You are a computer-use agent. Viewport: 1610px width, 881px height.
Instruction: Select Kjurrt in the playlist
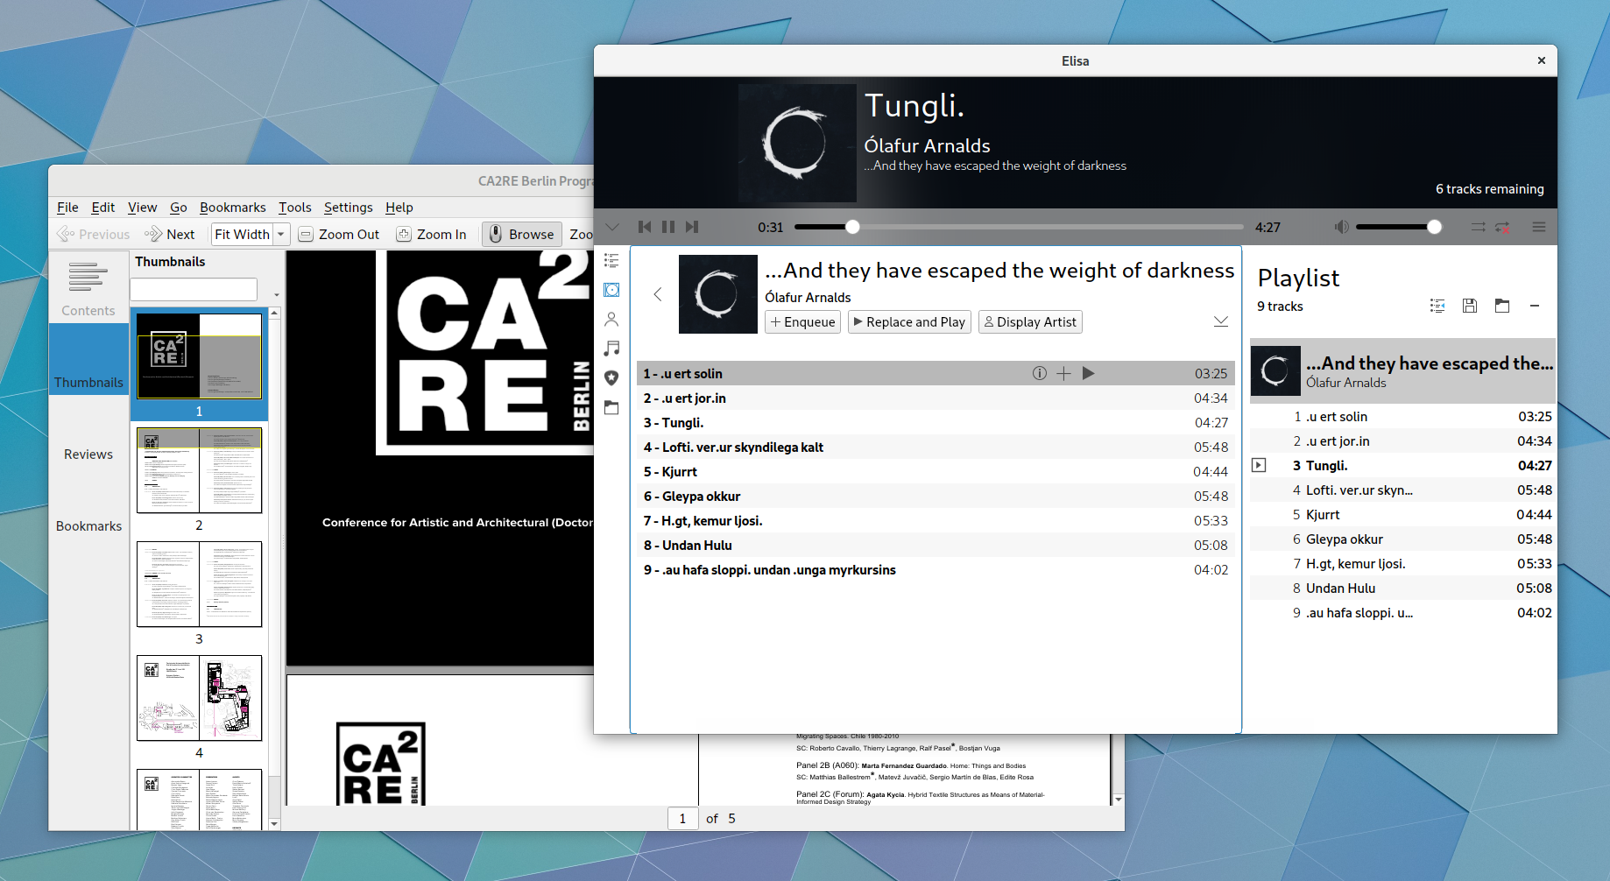coord(1403,514)
